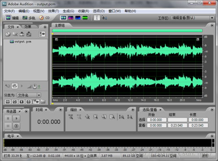218x161 pixels.
Task: Click the preview volume knob
Action: [x=35, y=86]
